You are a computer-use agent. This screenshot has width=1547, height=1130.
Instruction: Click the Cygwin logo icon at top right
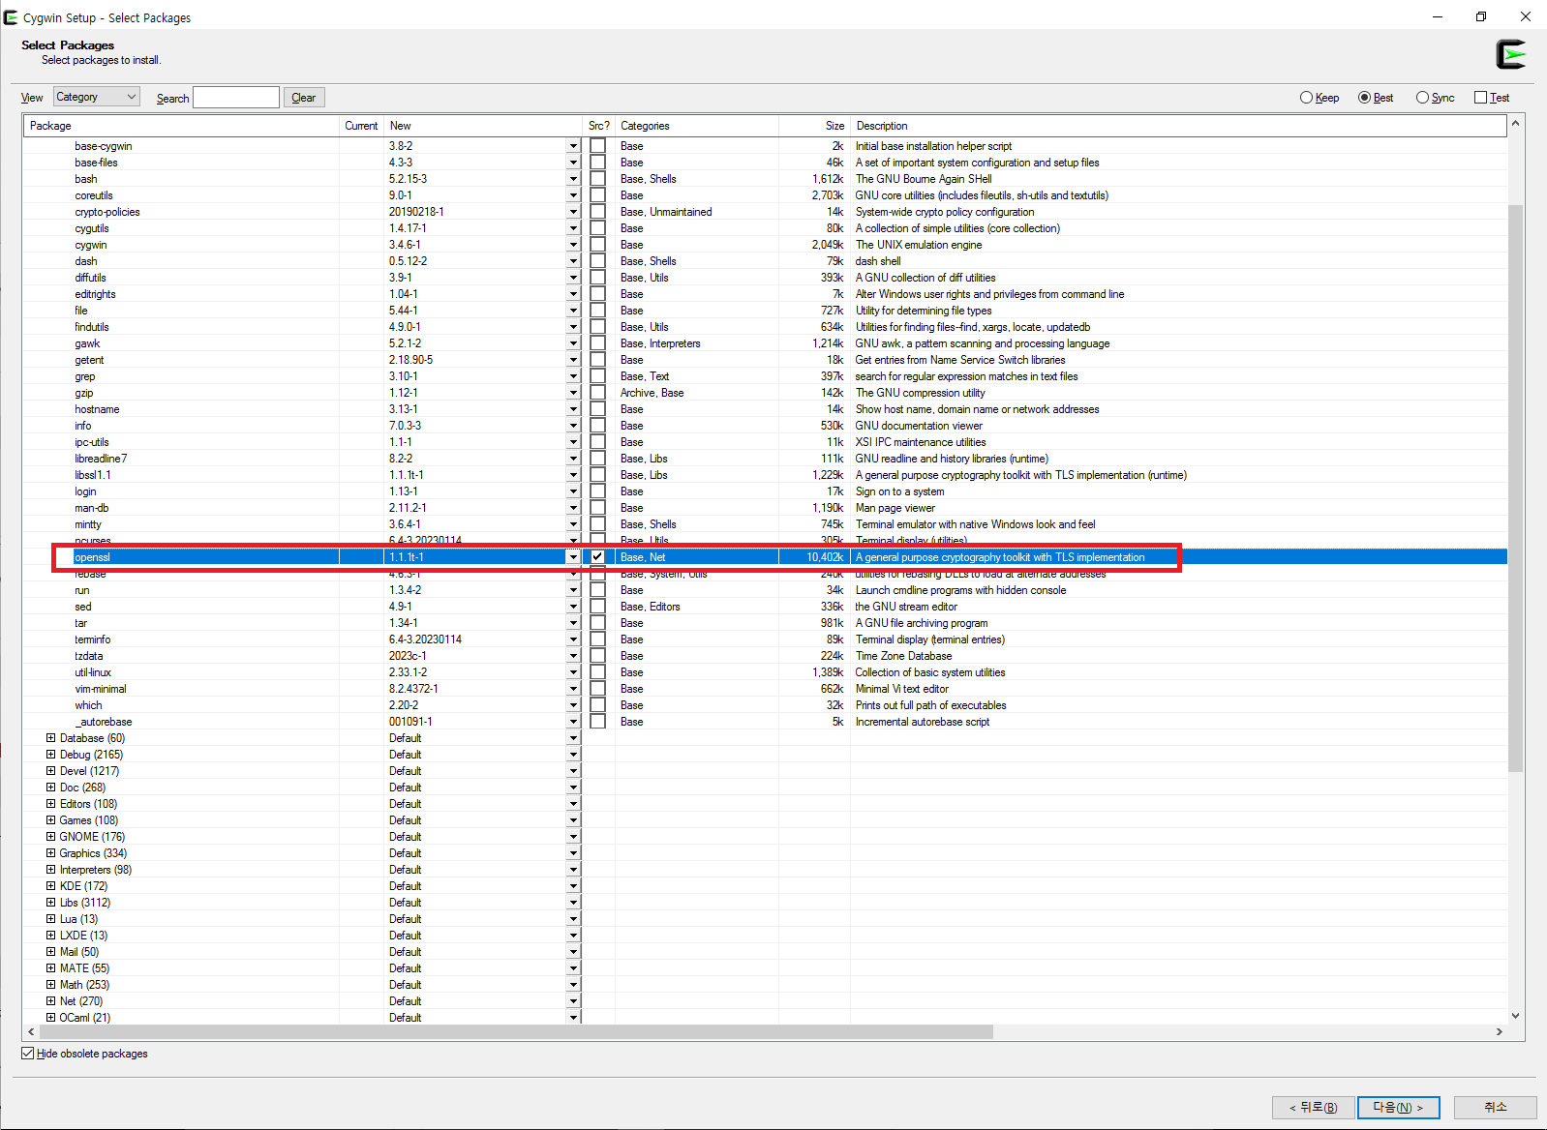(1510, 54)
